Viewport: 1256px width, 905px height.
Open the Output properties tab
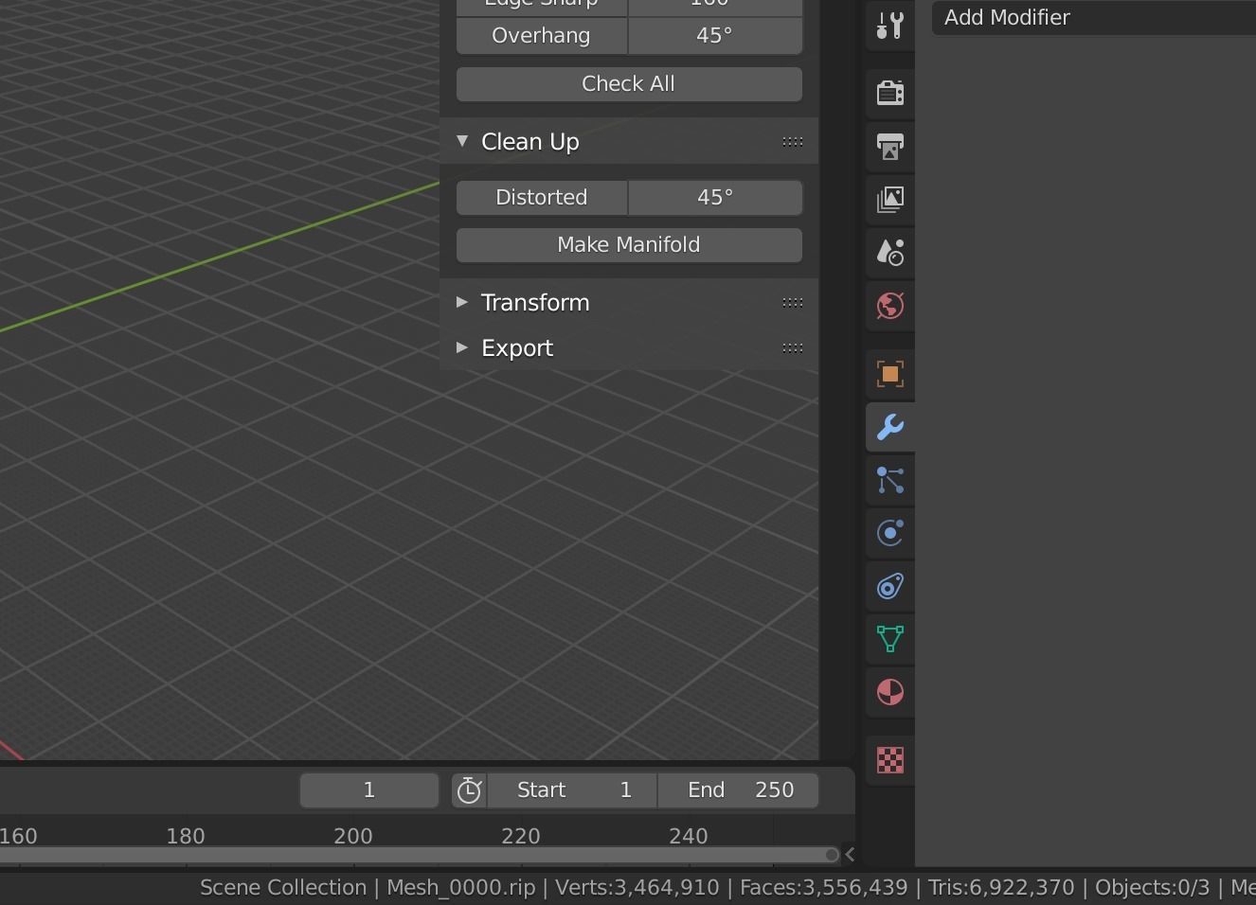(889, 146)
